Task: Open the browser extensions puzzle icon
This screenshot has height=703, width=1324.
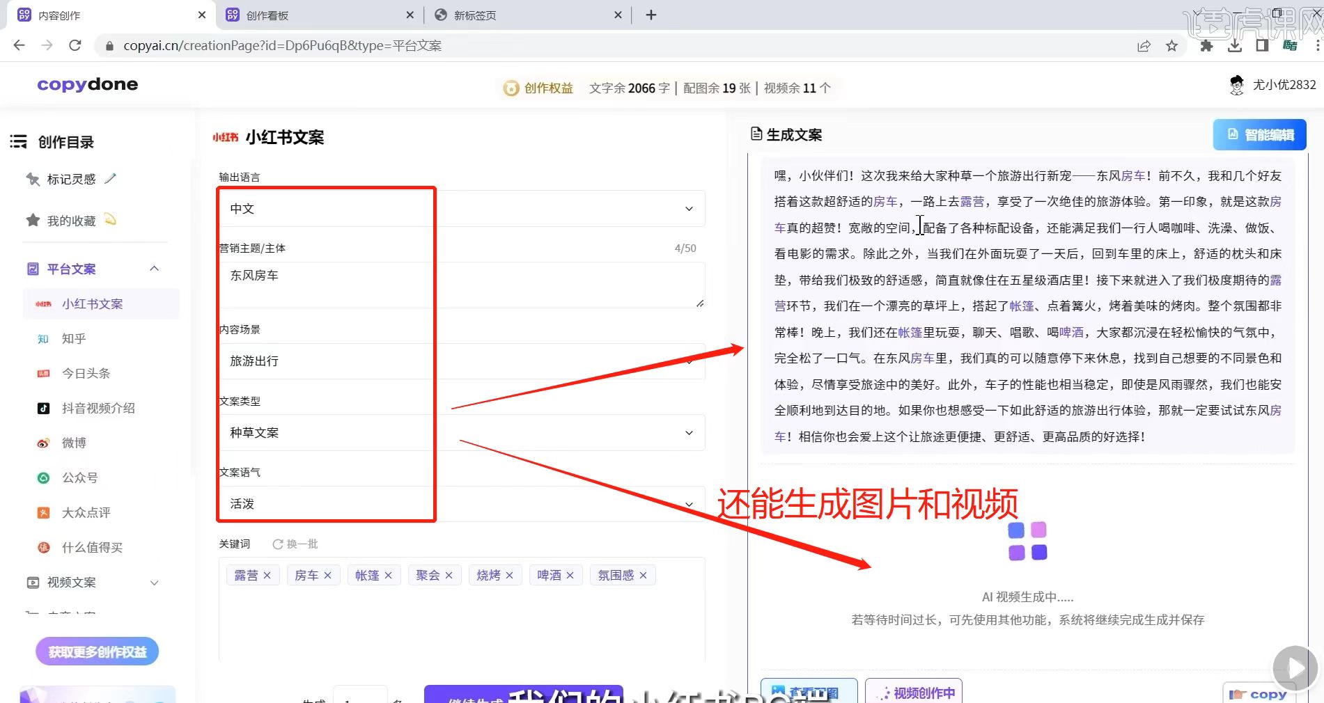Action: pyautogui.click(x=1206, y=46)
